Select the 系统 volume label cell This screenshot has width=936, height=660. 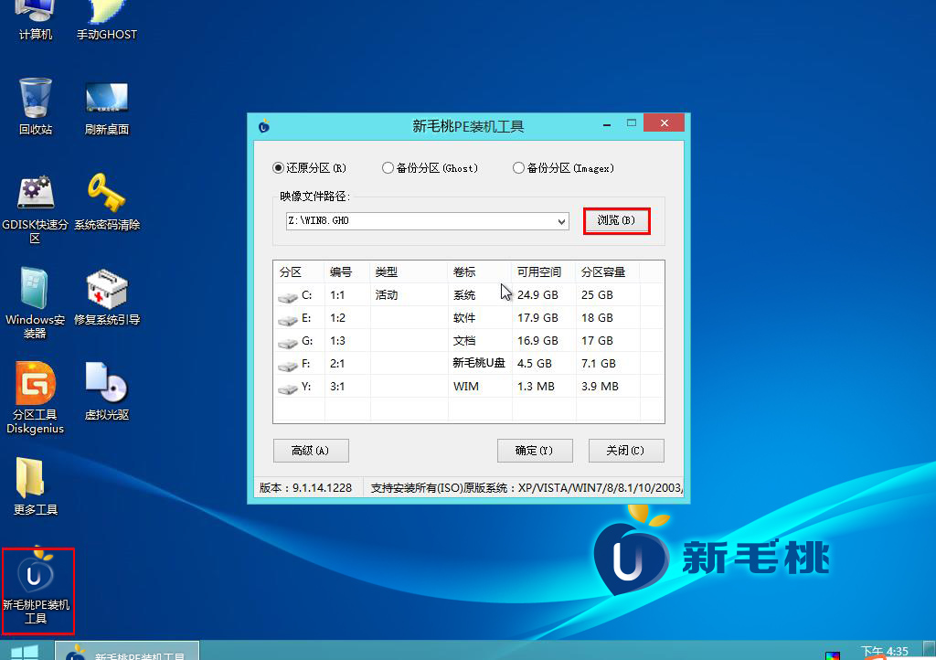[464, 294]
